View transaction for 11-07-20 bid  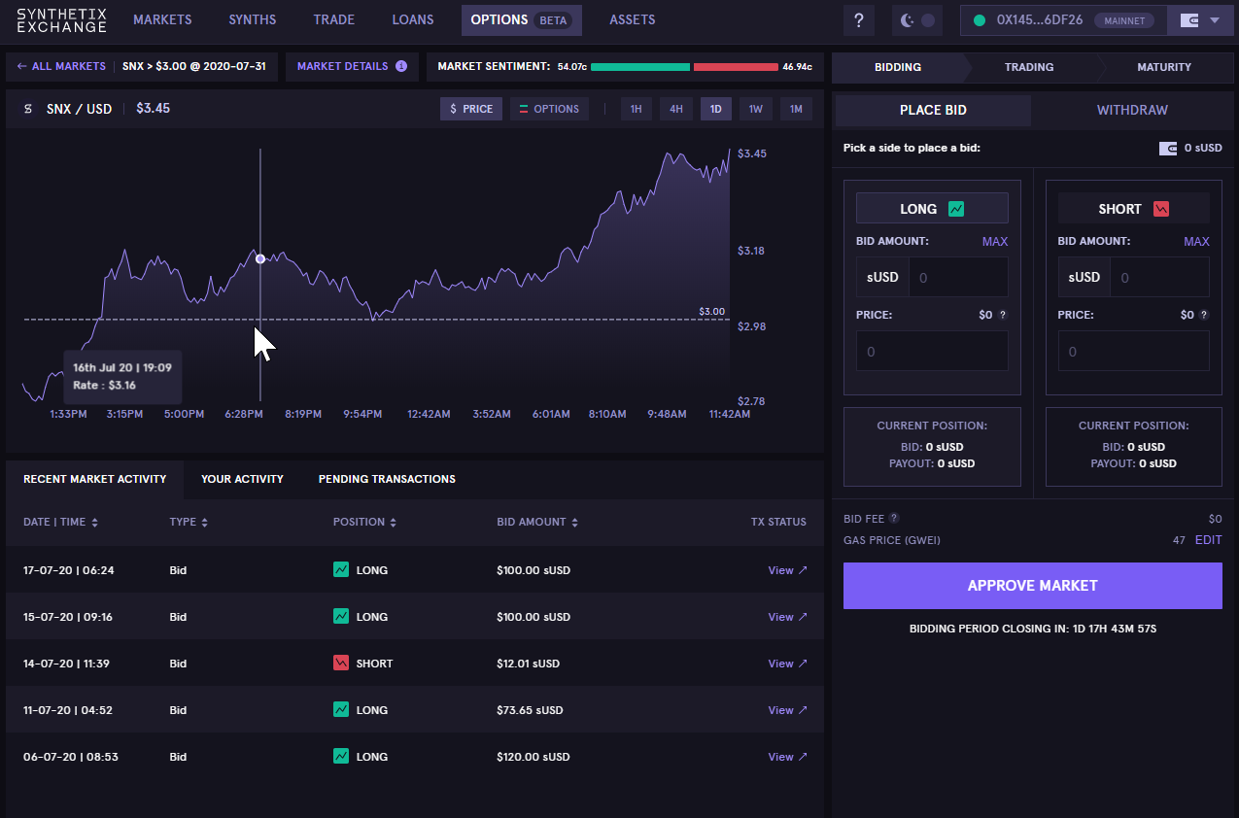click(x=787, y=710)
